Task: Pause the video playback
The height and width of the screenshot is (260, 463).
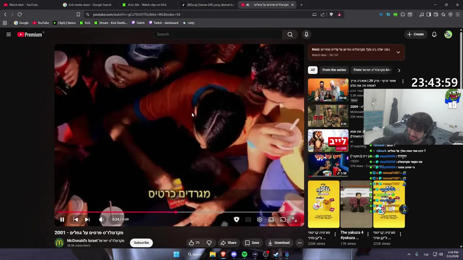Action: pos(62,219)
